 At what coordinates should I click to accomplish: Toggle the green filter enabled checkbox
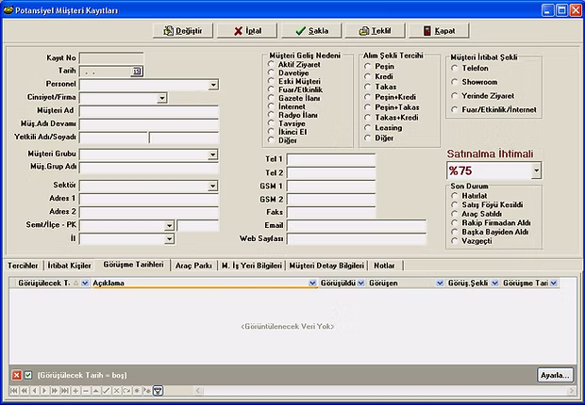28,375
